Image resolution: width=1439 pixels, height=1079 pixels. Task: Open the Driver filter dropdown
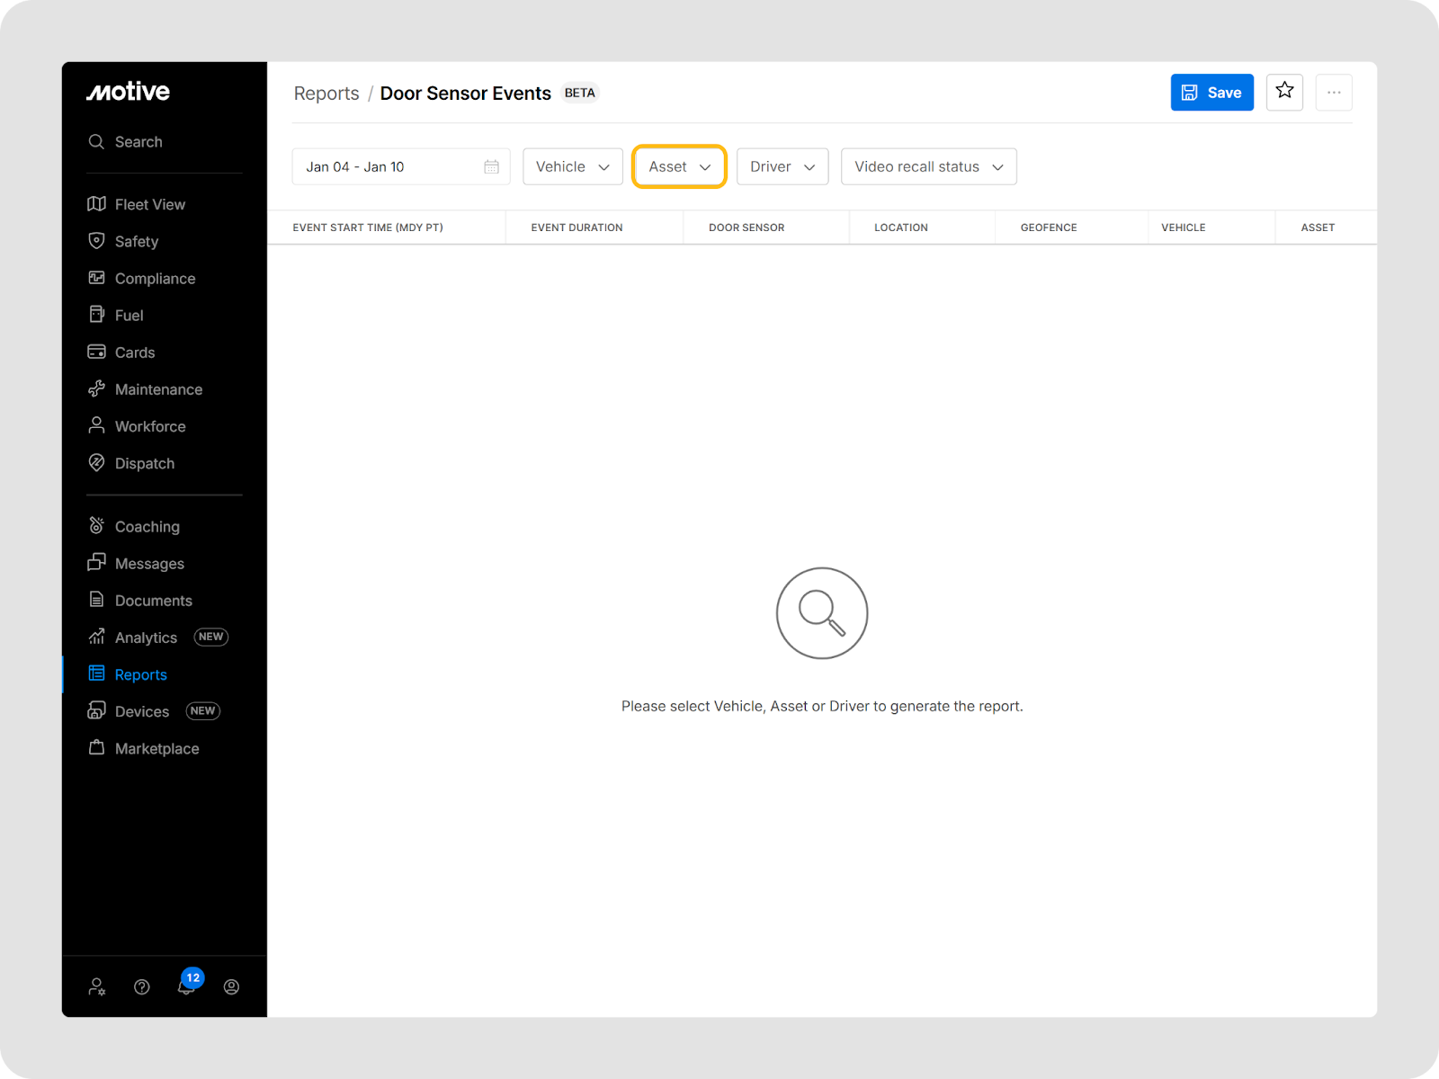(782, 166)
